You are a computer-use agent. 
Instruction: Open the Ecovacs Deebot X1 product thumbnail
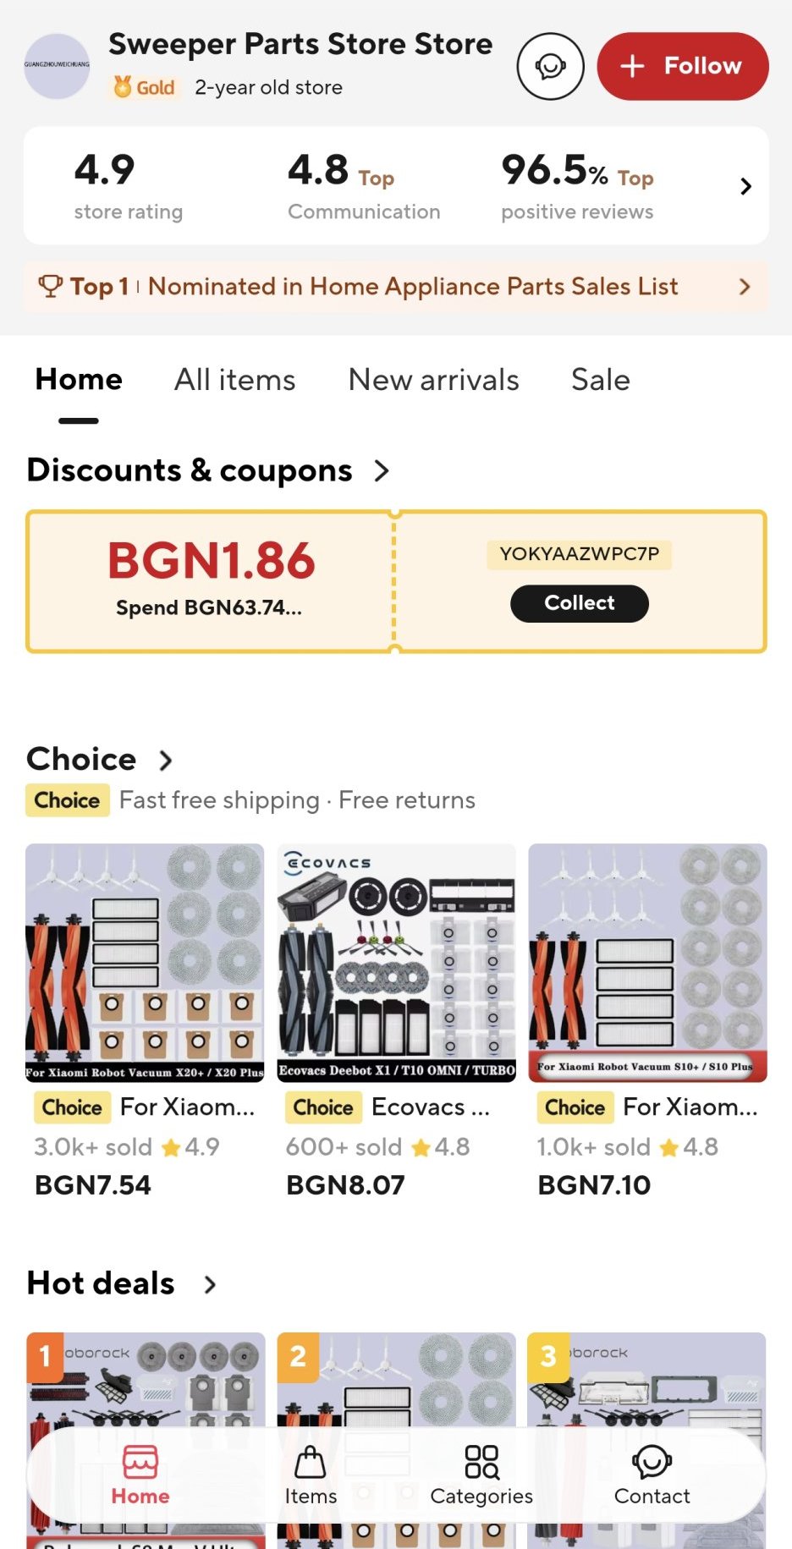396,962
